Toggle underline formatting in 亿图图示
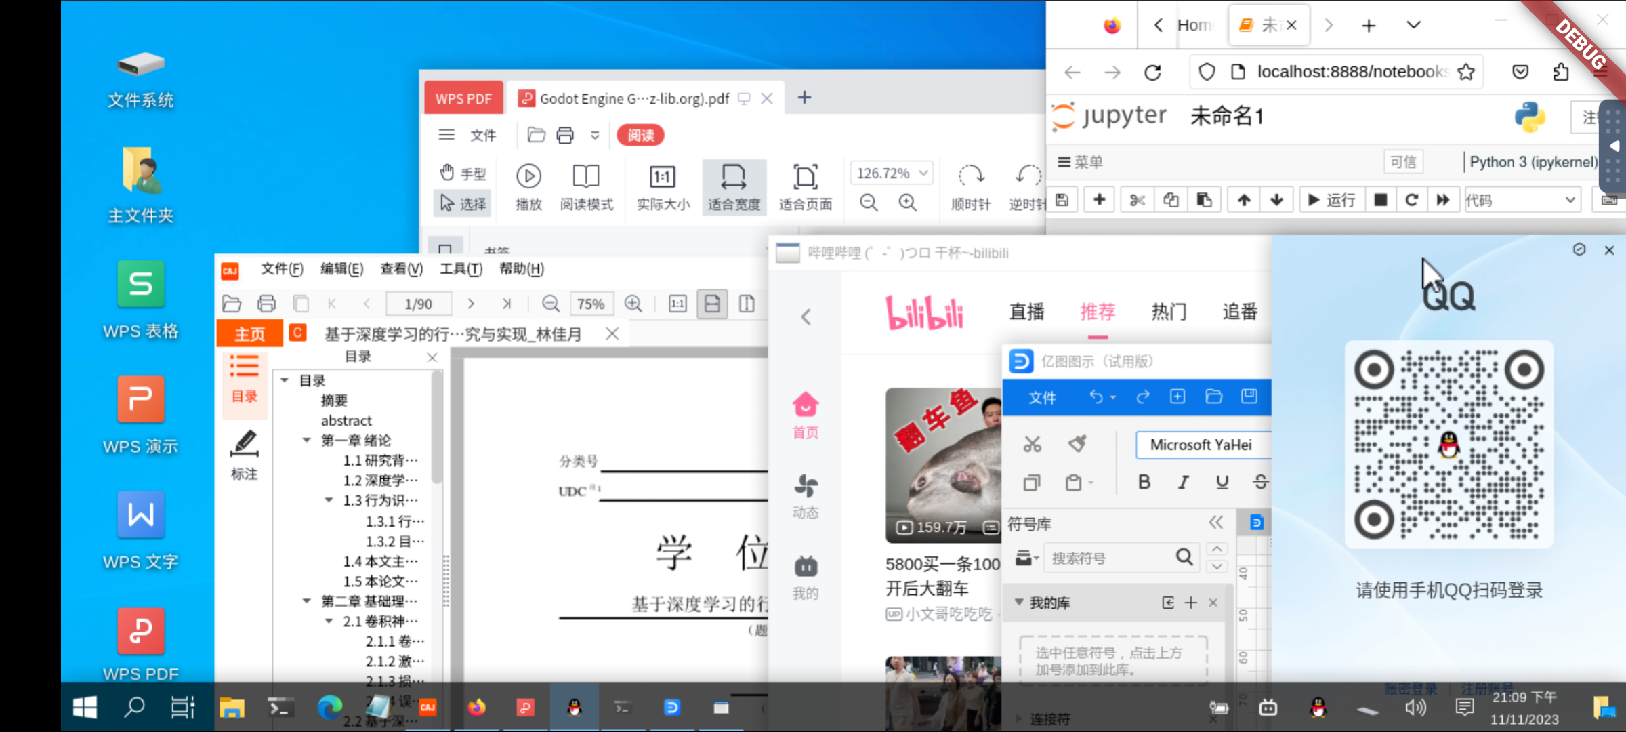This screenshot has height=732, width=1626. click(1222, 482)
